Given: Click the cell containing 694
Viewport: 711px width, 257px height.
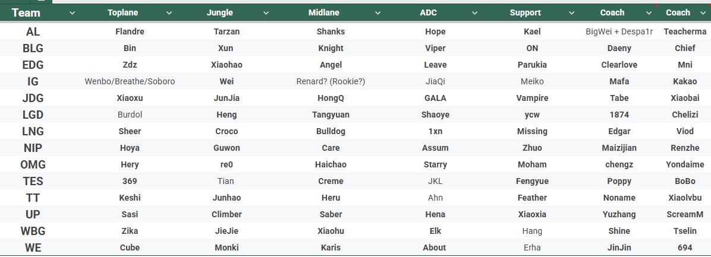Looking at the screenshot, I should pos(685,248).
